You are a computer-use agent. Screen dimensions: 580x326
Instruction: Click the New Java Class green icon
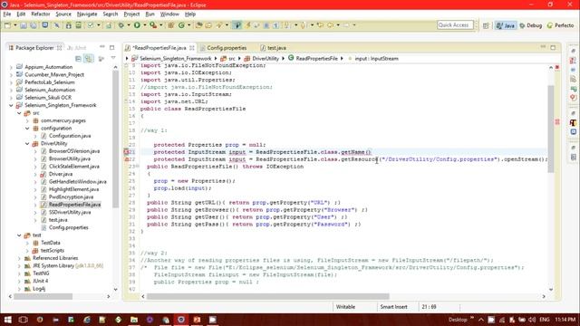click(x=181, y=25)
